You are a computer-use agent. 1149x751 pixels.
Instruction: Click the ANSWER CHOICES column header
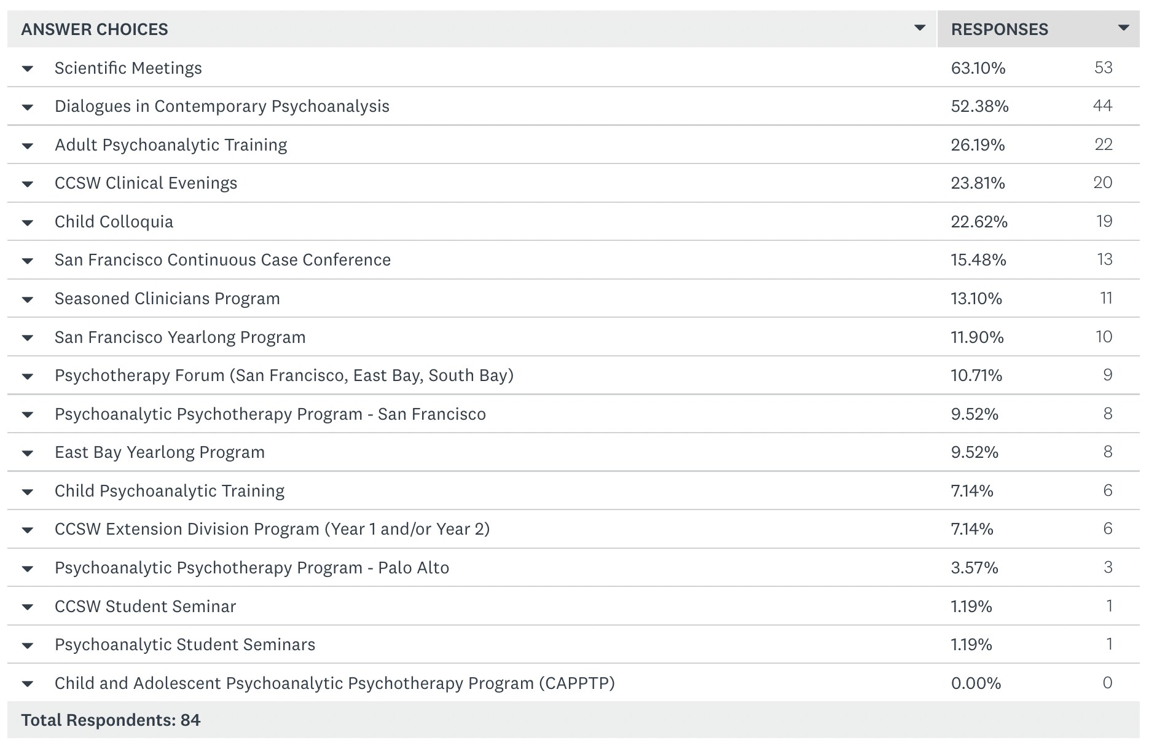95,29
